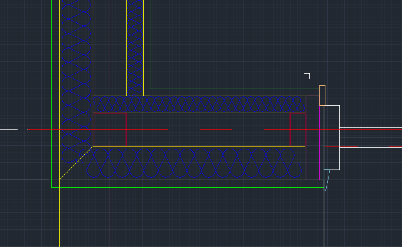This screenshot has width=402, height=247.
Task: Select the upper magenta horizontal line segment
Action: pos(313,96)
